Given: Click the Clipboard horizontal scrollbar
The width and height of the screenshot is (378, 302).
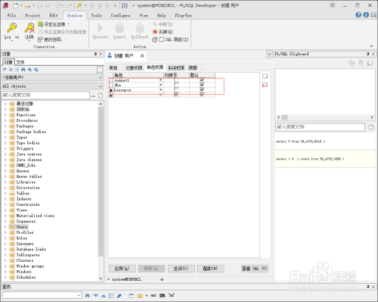Looking at the screenshot, I should (325, 117).
